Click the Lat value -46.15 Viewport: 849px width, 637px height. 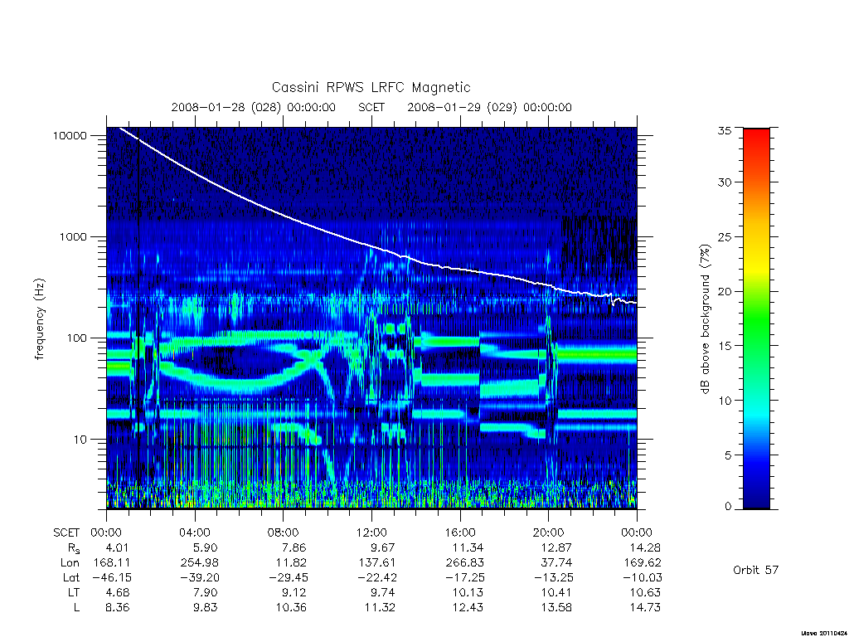pos(112,577)
